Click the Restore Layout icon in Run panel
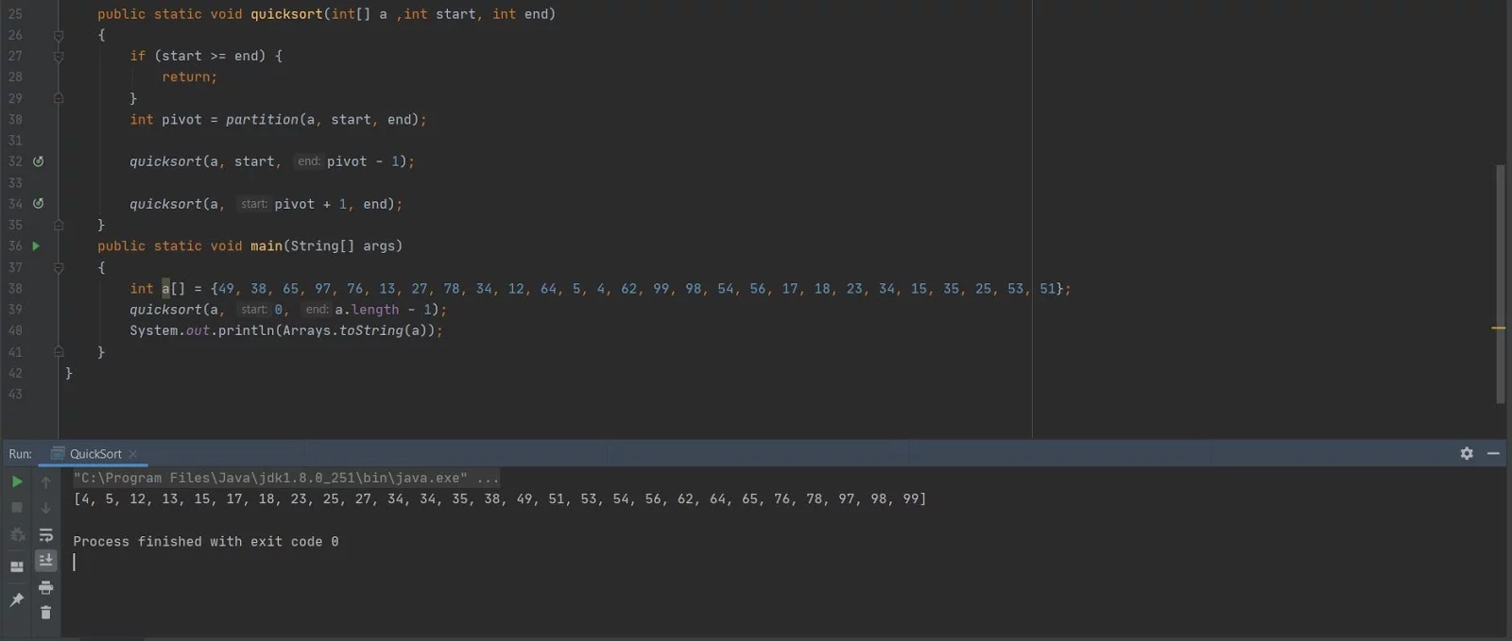This screenshot has height=641, width=1512. (17, 566)
